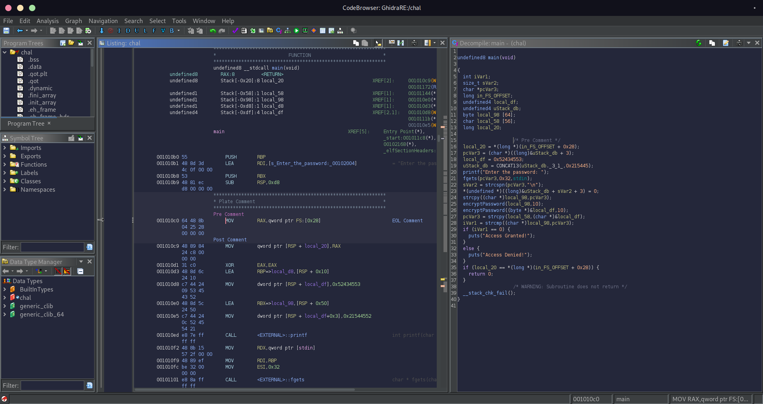Collapse all with the Data Type Manager icon
763x404 pixels.
pos(80,271)
